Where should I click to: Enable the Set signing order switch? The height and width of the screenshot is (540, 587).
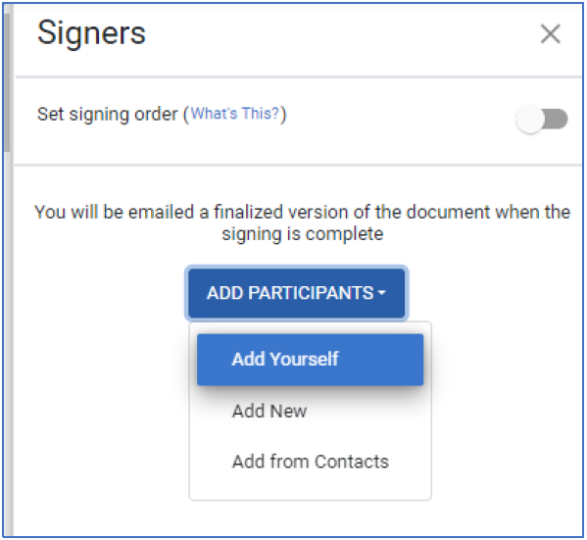pyautogui.click(x=542, y=120)
